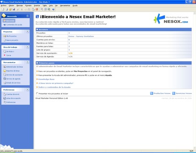The height and width of the screenshot is (153, 196).
Task: Open Preferencias item icon in sidebar
Action: pos(5,102)
